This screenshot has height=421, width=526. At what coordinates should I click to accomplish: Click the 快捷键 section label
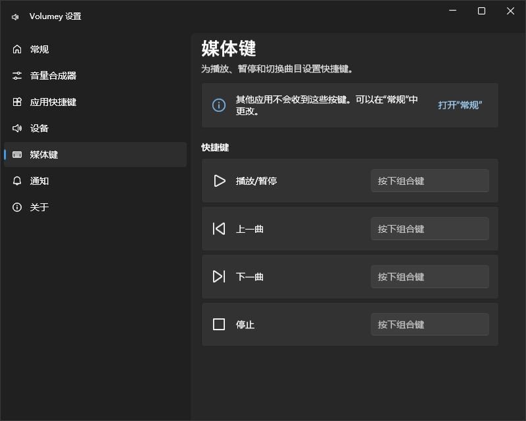click(x=215, y=147)
